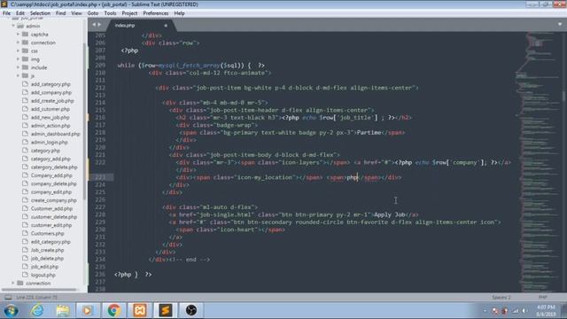Open company_delete.php in sidebar
567x319 pixels.
53,183
